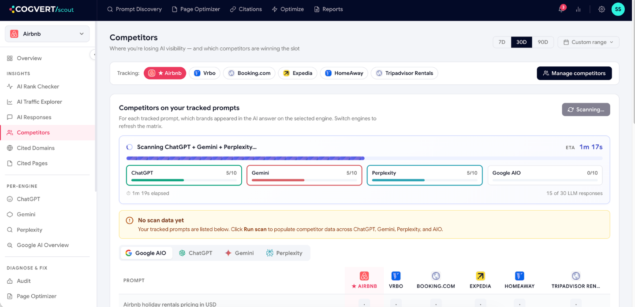This screenshot has height=307, width=635.
Task: Toggle the Tripadvisor Rentals tracking chip
Action: click(x=404, y=73)
